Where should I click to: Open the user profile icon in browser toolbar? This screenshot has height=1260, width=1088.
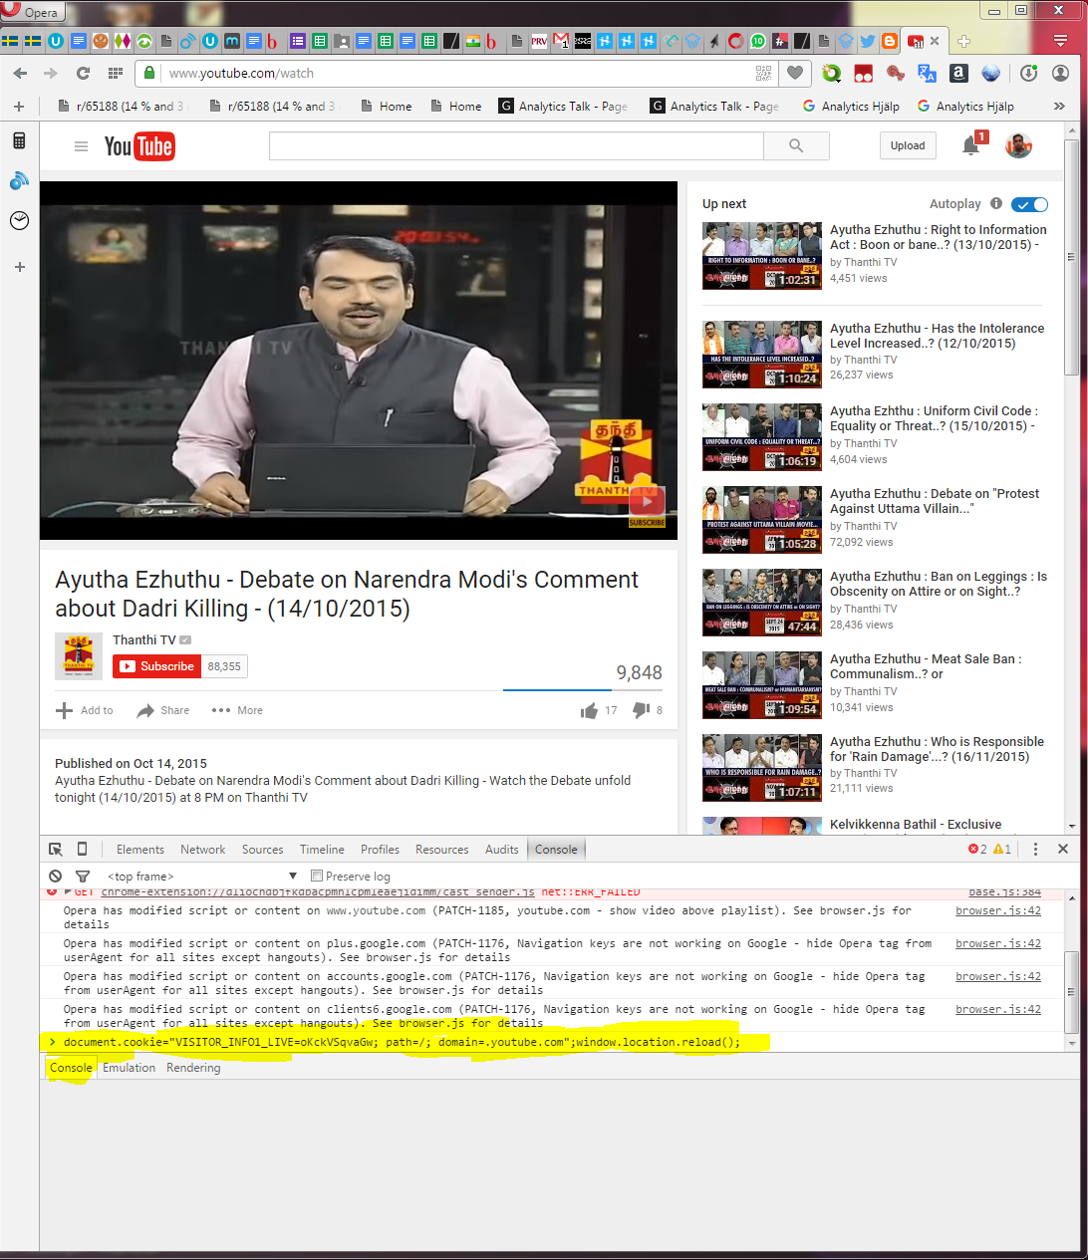(1060, 73)
